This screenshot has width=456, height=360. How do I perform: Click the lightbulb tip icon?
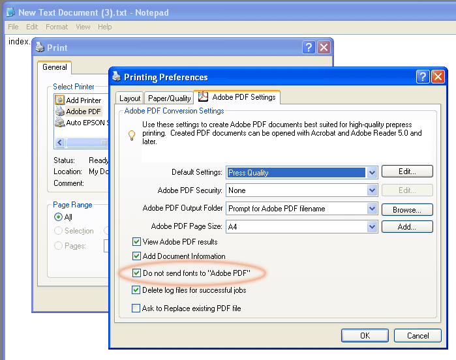click(132, 135)
